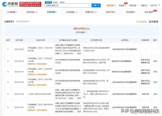Viewport: 162px width, 116px height.
Task: Click document number [2020] 第152019001919号
Action: 39,94
